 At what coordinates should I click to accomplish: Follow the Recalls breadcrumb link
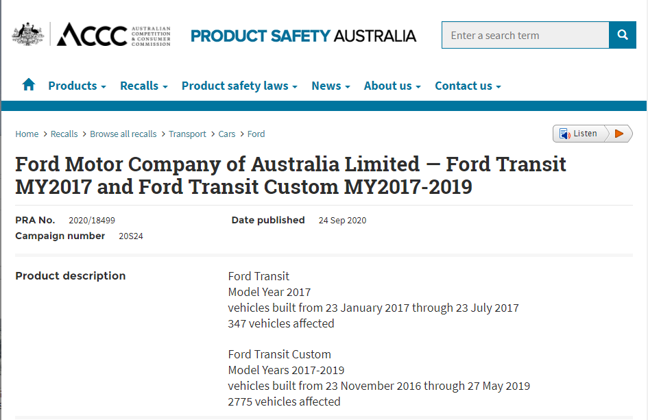pyautogui.click(x=64, y=134)
